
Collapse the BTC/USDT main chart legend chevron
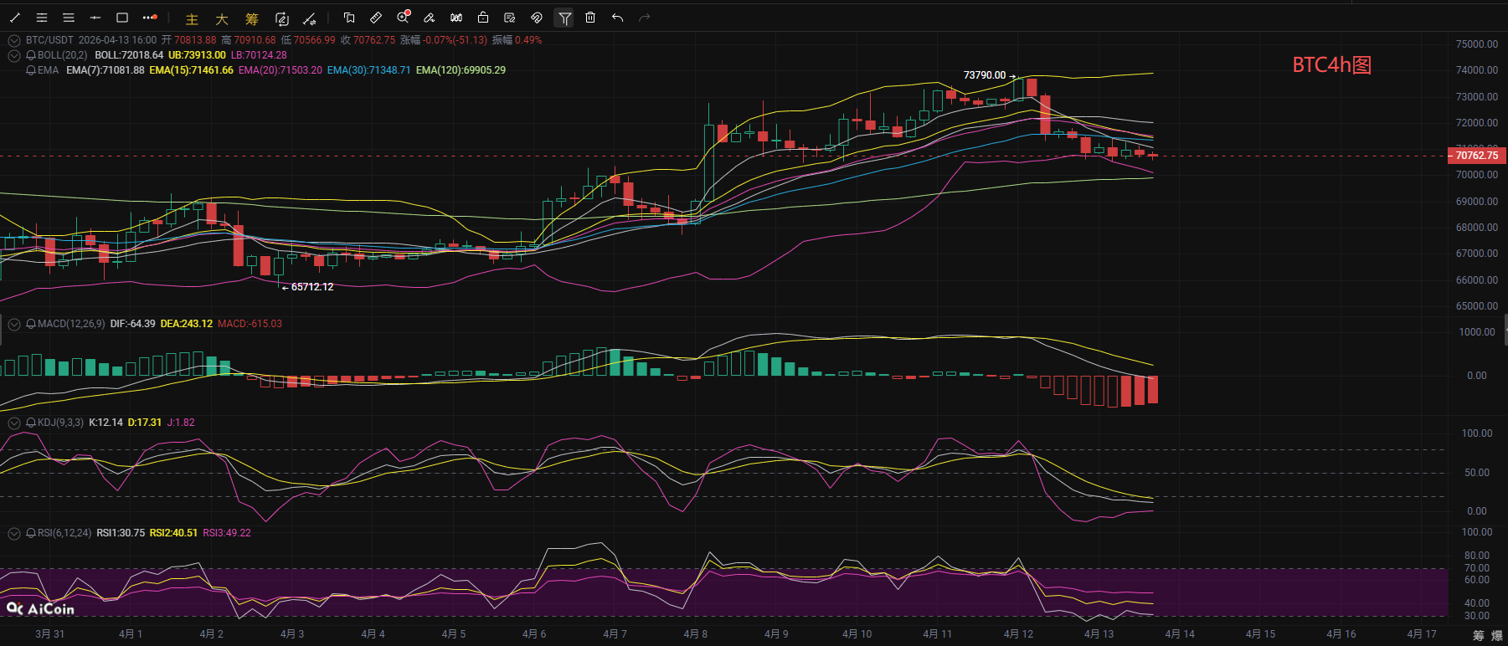tap(14, 40)
